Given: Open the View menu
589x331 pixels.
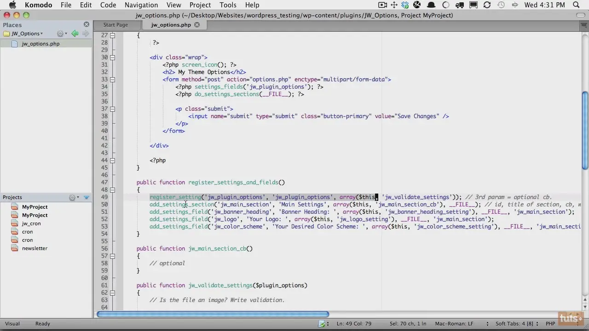Looking at the screenshot, I should tap(173, 5).
